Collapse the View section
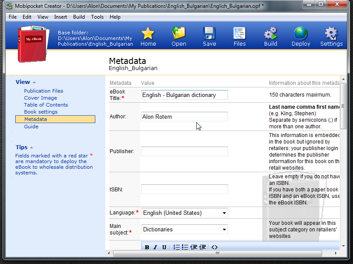This screenshot has height=264, width=353. tap(34, 82)
